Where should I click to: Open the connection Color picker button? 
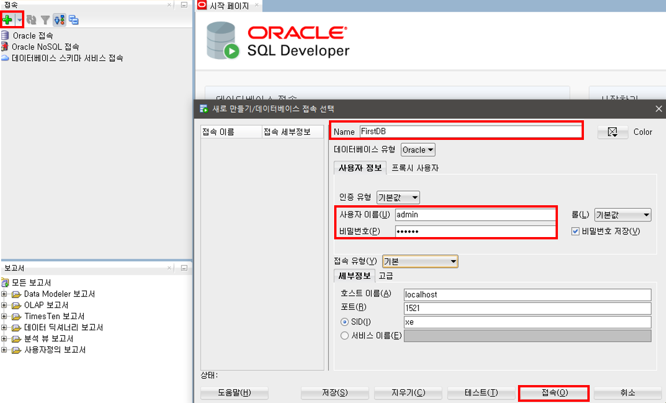pyautogui.click(x=612, y=132)
